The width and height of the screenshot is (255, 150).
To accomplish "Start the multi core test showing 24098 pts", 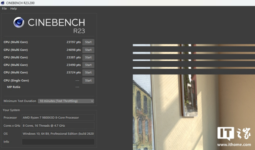I will [x=88, y=50].
